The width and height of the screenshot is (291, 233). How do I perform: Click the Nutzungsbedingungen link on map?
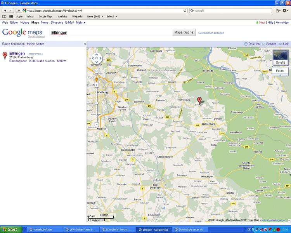point(274,220)
